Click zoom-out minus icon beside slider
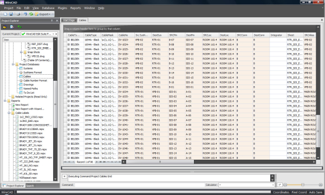Viewport: 325px width, 195px height. [285, 185]
